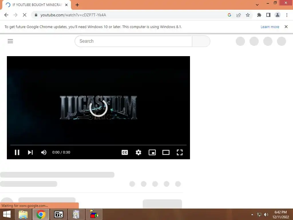Select the youtube.com address bar URL
This screenshot has height=220, width=293.
pyautogui.click(x=73, y=15)
